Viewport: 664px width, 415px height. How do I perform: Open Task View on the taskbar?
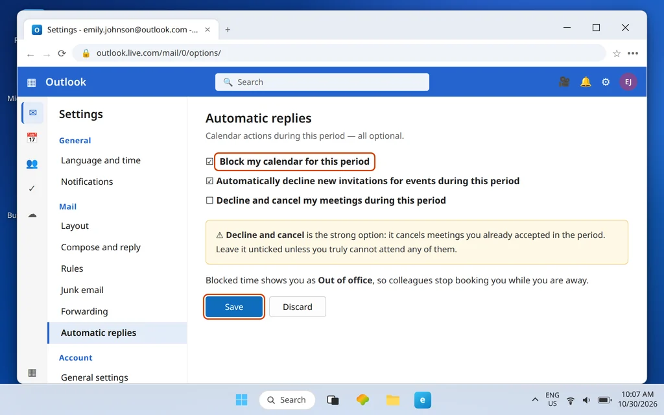tap(333, 399)
